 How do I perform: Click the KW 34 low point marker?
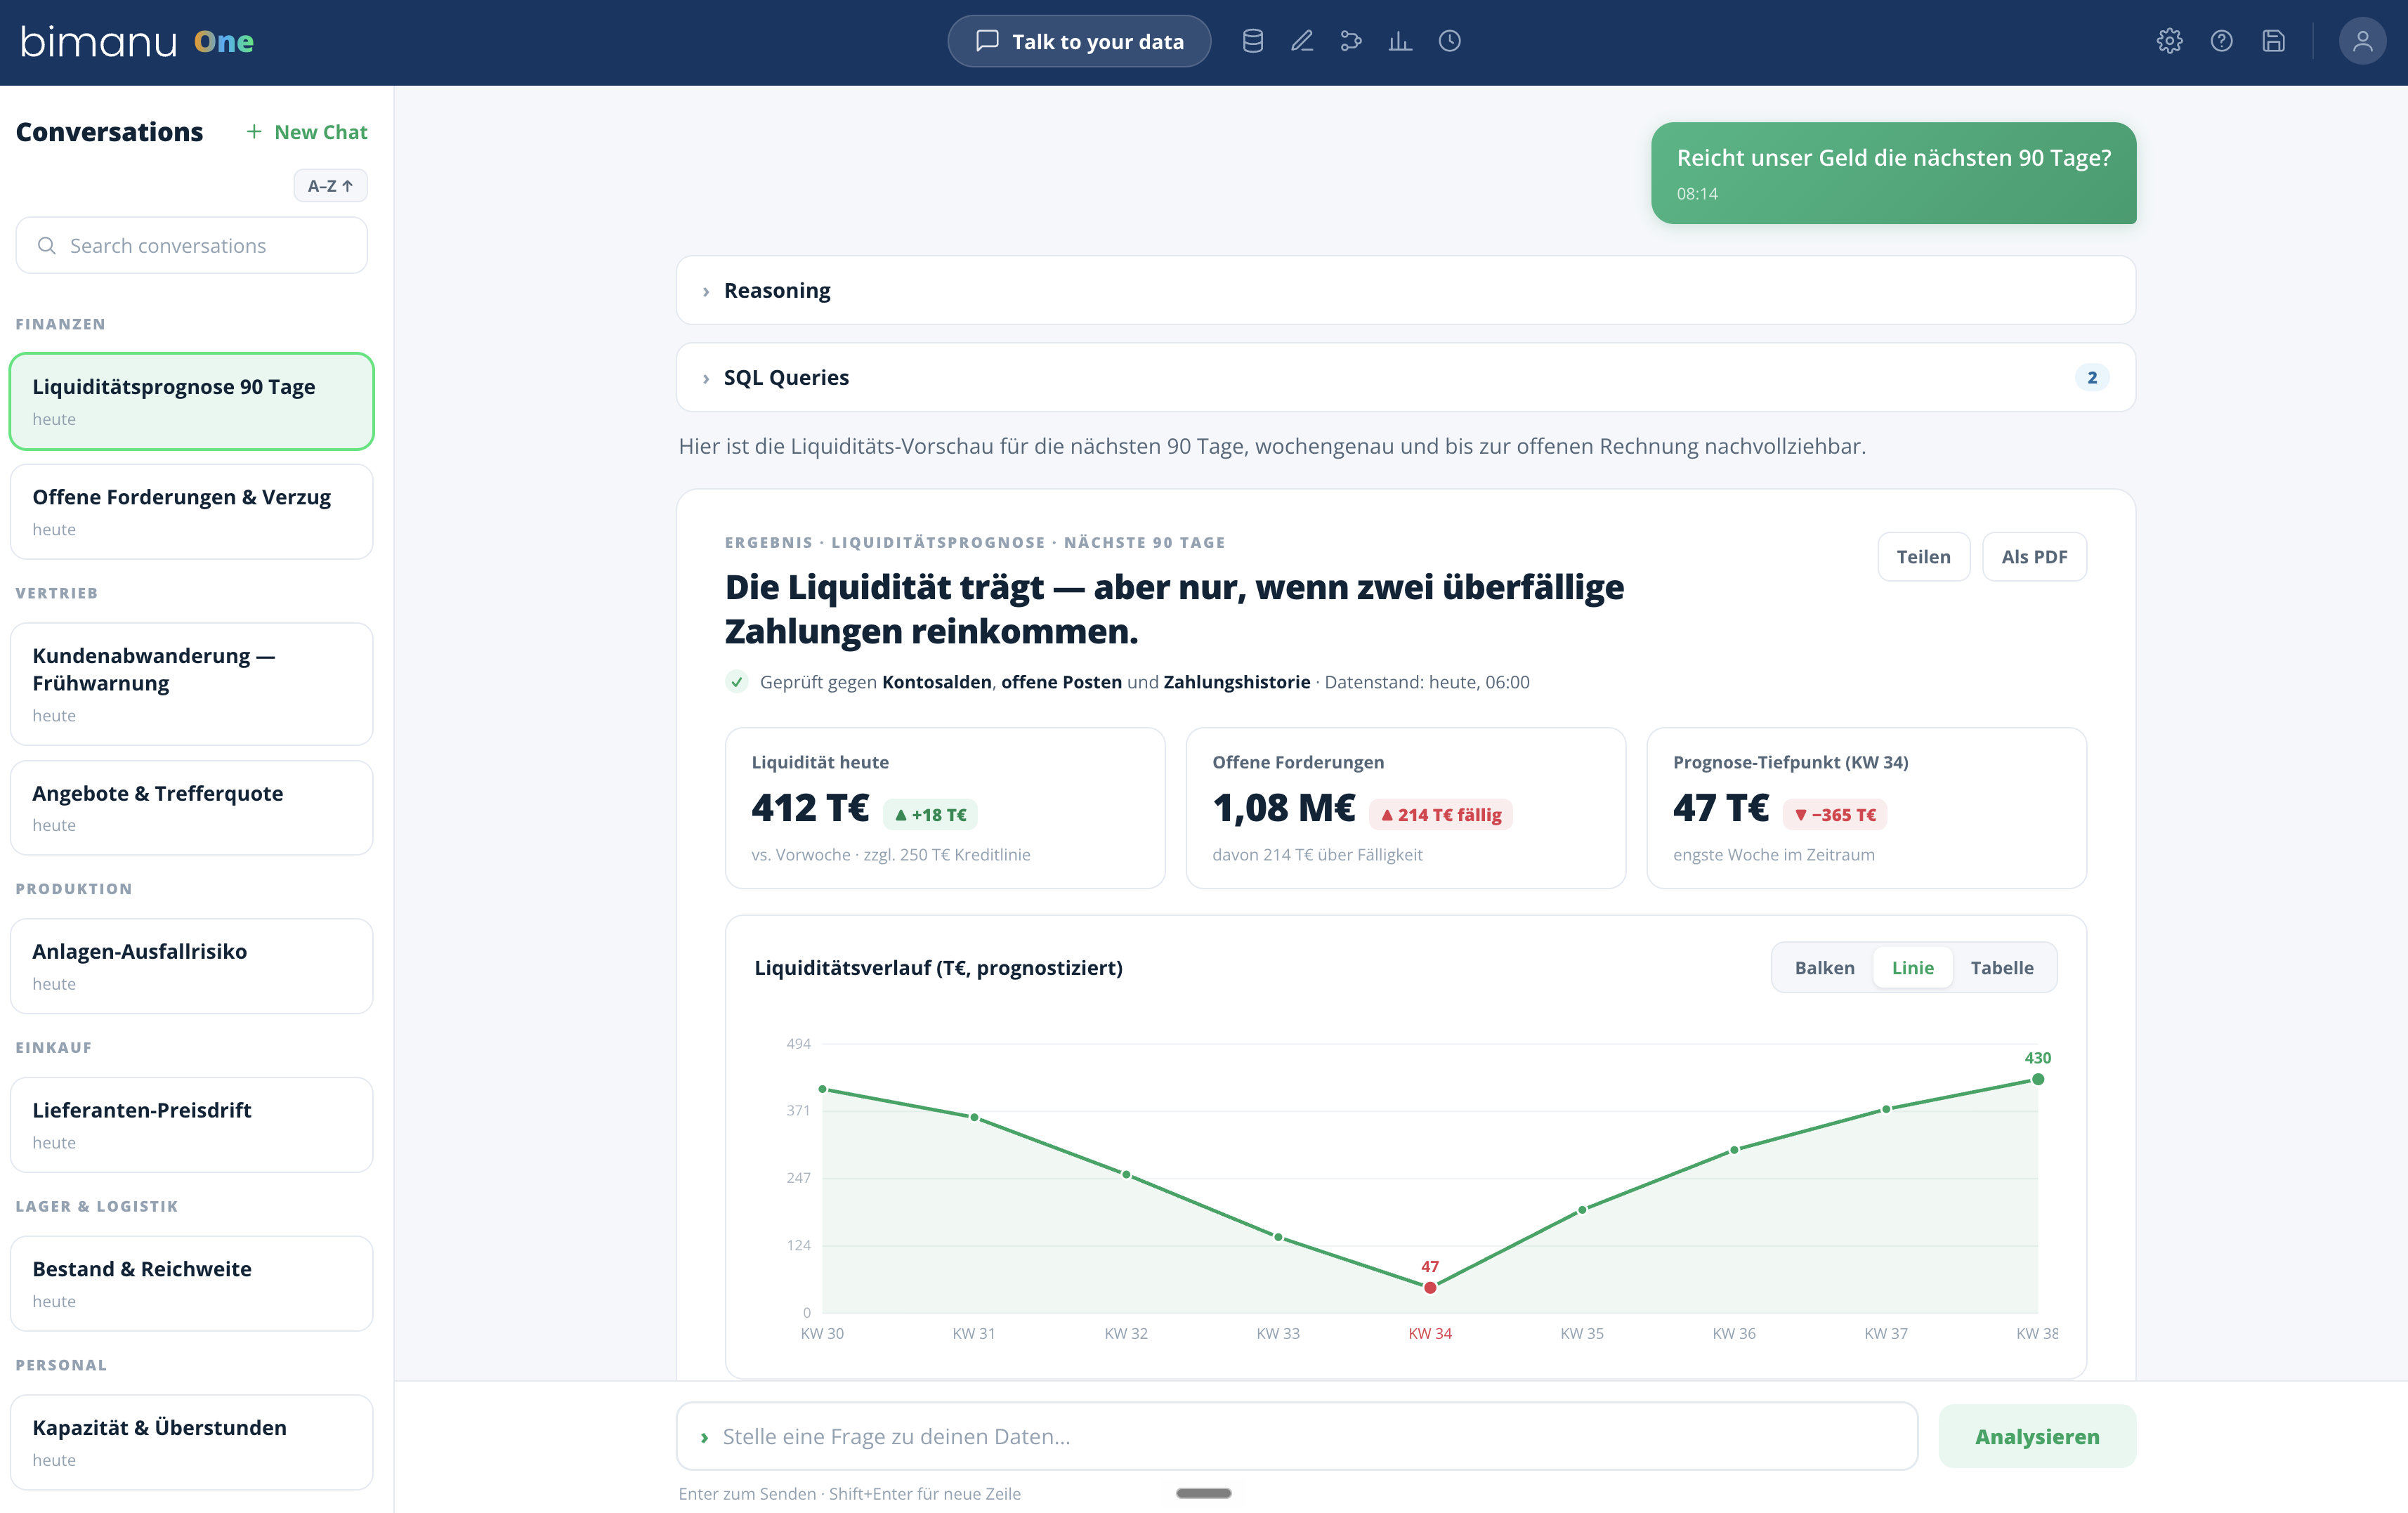coord(1430,1288)
